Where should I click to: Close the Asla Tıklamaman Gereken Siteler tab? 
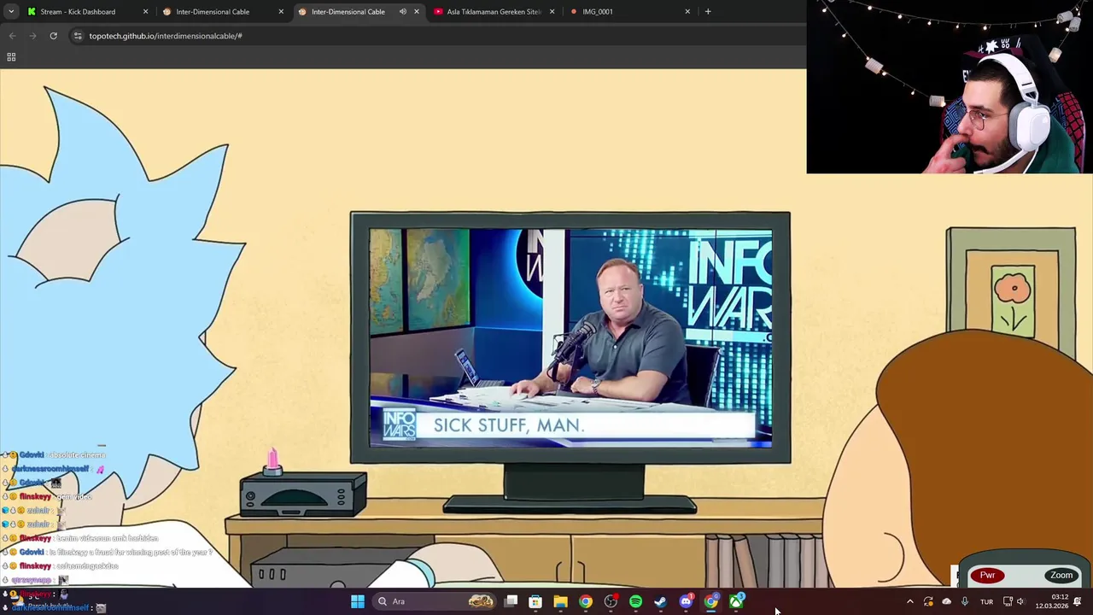552,12
